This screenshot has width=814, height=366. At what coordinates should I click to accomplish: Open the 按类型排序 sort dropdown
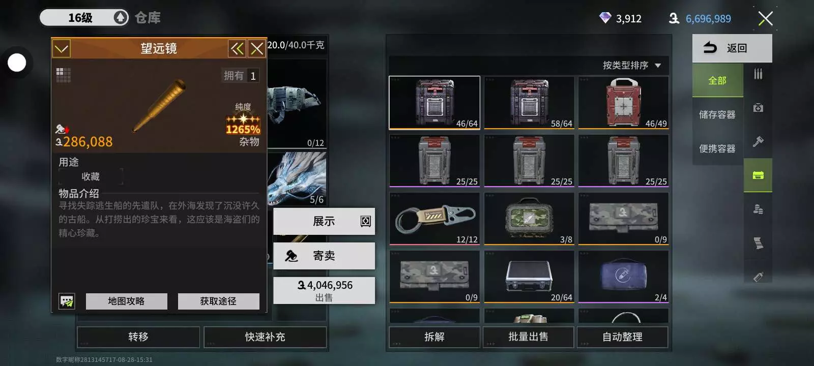(x=631, y=66)
